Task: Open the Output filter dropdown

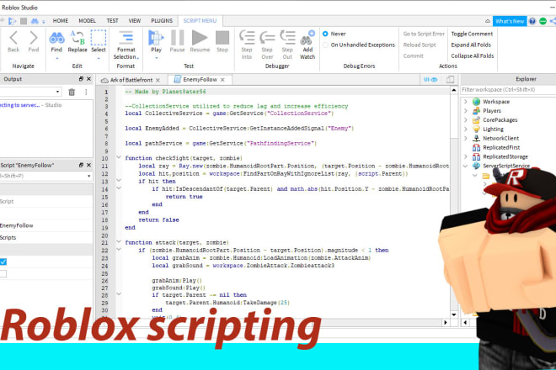Action: coord(57,92)
